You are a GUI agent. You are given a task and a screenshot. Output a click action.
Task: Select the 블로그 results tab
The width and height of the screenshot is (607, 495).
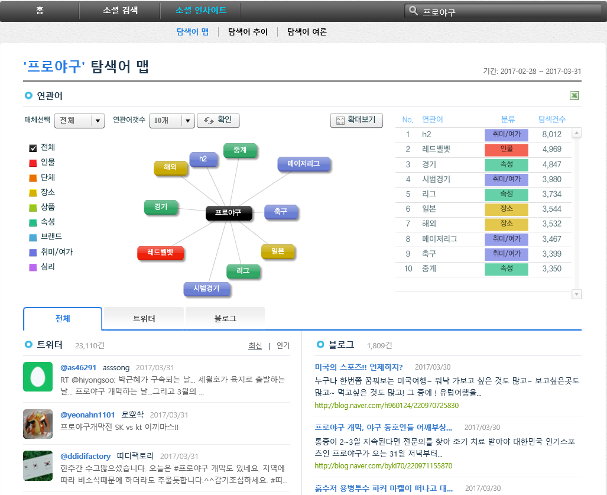[x=225, y=319]
